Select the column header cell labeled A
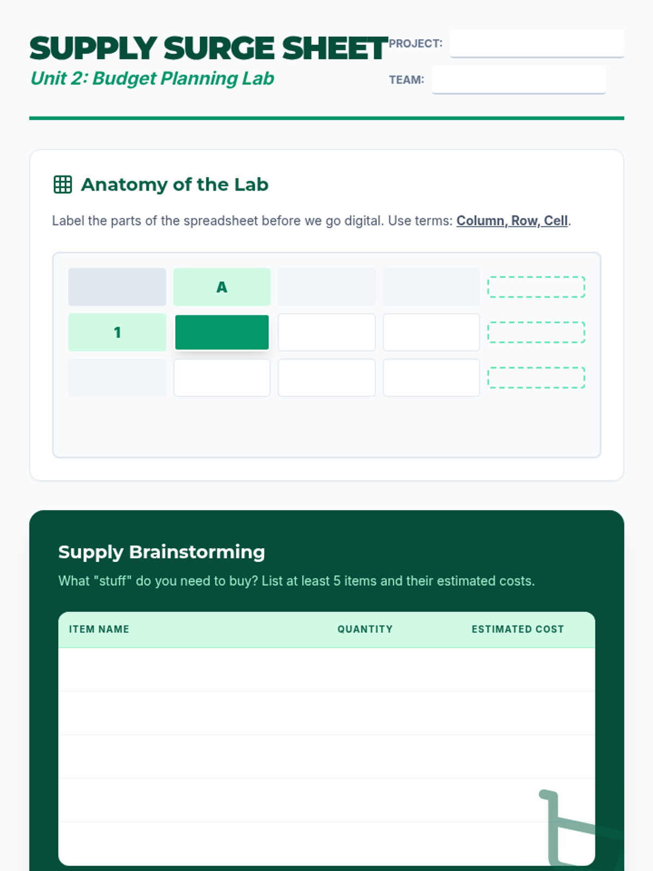The height and width of the screenshot is (871, 653). pyautogui.click(x=221, y=287)
